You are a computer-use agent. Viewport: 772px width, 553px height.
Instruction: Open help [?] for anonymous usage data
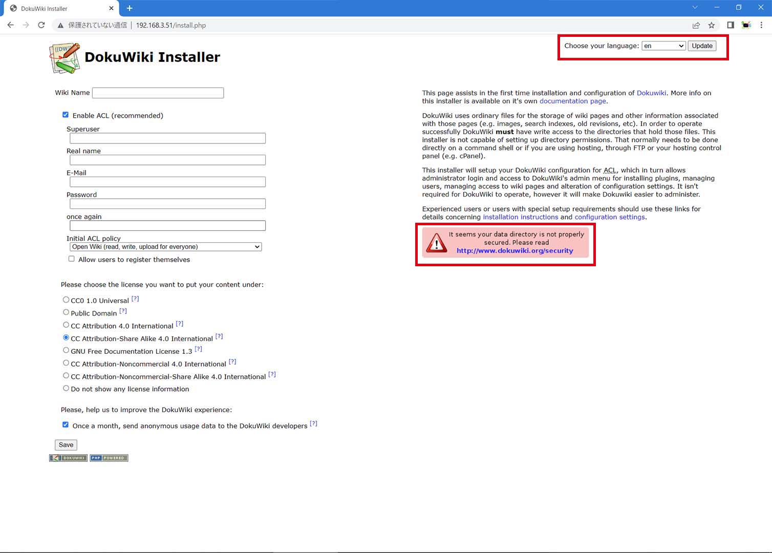tap(314, 423)
